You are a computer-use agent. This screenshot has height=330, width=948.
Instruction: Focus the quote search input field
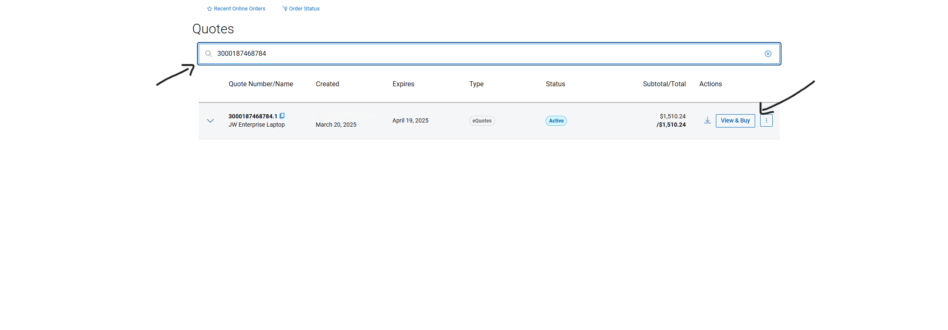click(480, 54)
